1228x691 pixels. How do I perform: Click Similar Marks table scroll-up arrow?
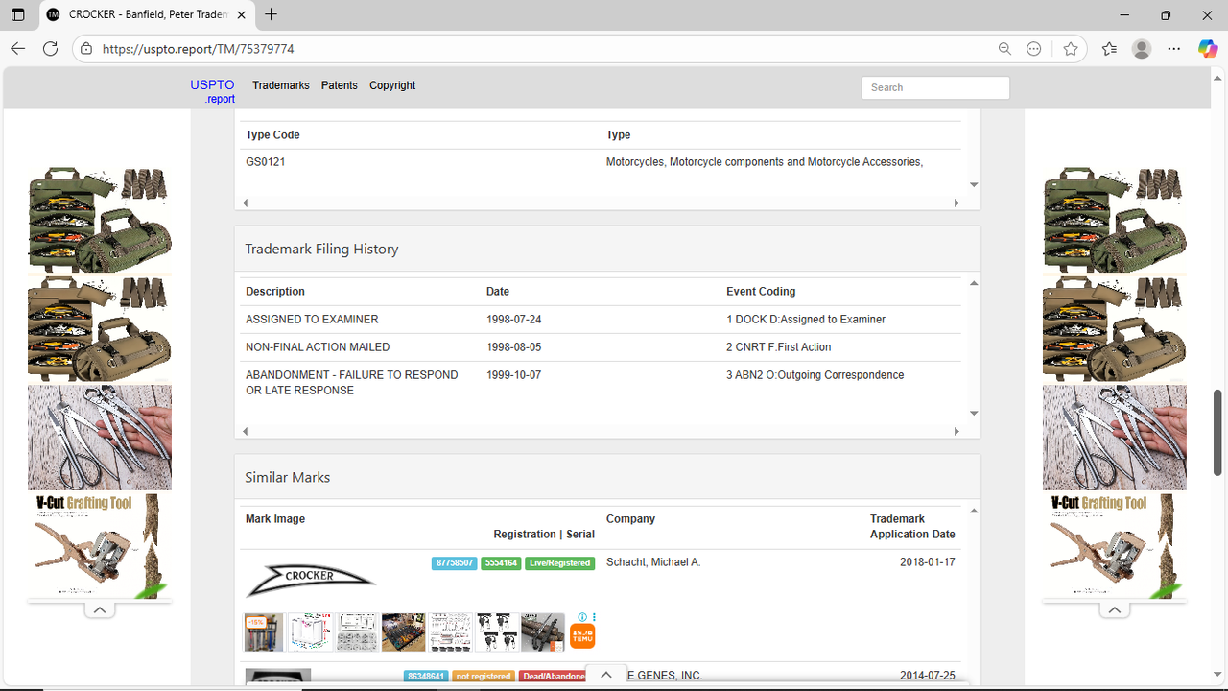974,512
